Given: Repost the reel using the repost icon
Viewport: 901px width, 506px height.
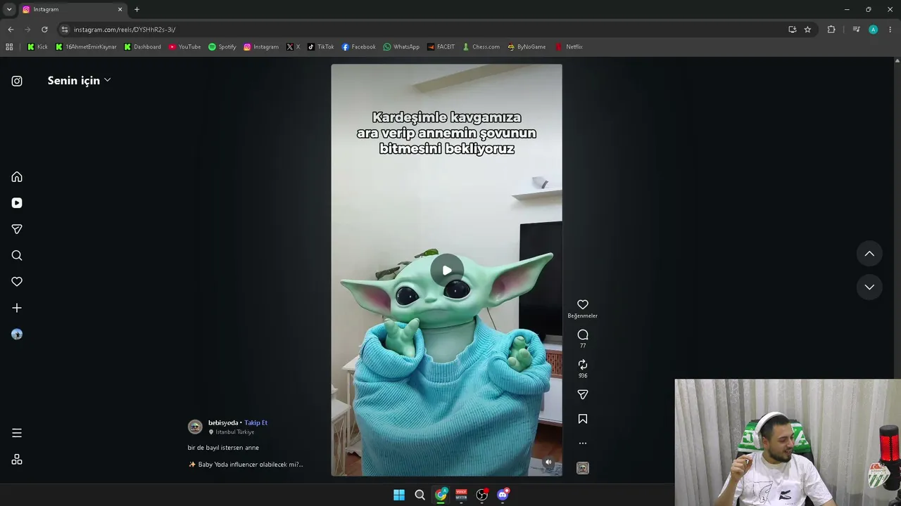Looking at the screenshot, I should 583,365.
